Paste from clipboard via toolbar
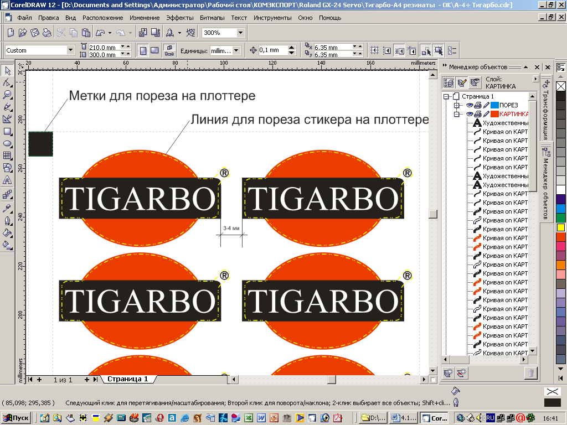 pos(86,33)
